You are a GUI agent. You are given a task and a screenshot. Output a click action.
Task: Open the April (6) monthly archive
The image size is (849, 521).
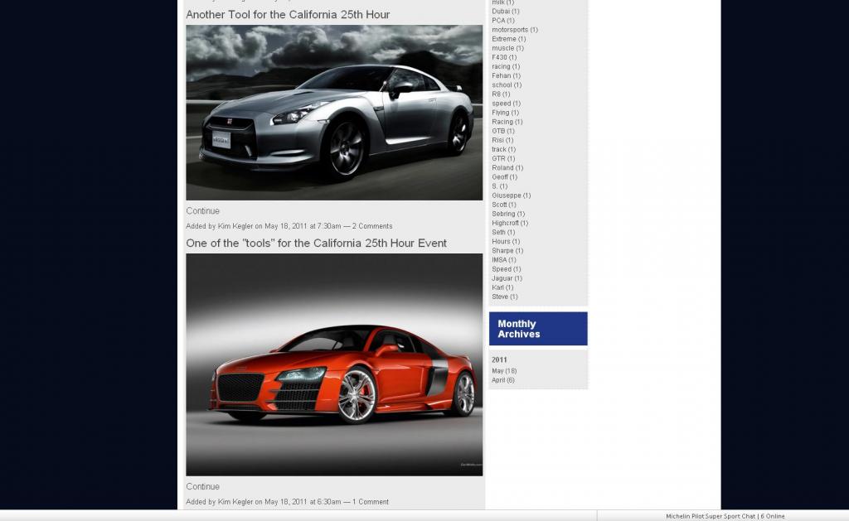pos(498,380)
